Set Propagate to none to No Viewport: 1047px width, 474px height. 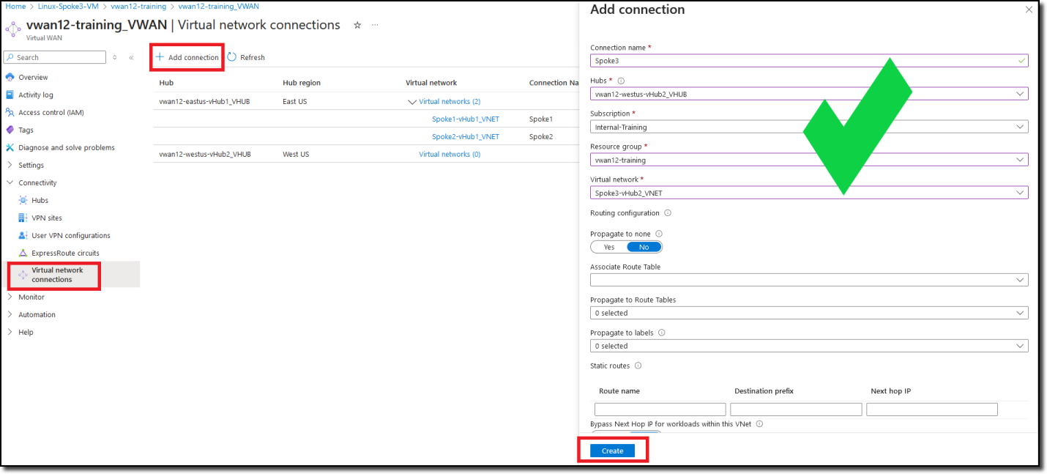644,247
